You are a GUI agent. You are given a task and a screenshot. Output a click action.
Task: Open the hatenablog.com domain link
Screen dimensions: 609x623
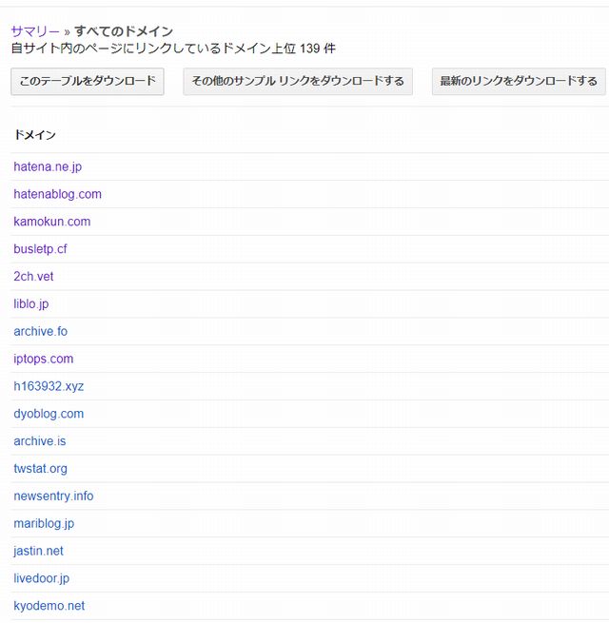pos(58,194)
